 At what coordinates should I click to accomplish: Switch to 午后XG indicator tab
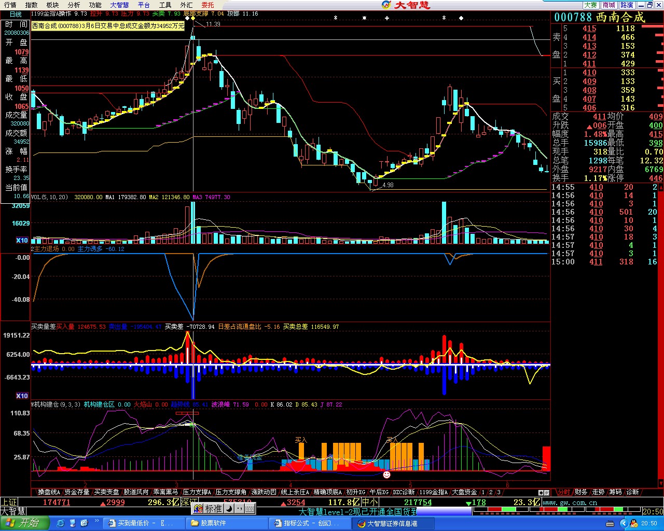click(x=379, y=492)
